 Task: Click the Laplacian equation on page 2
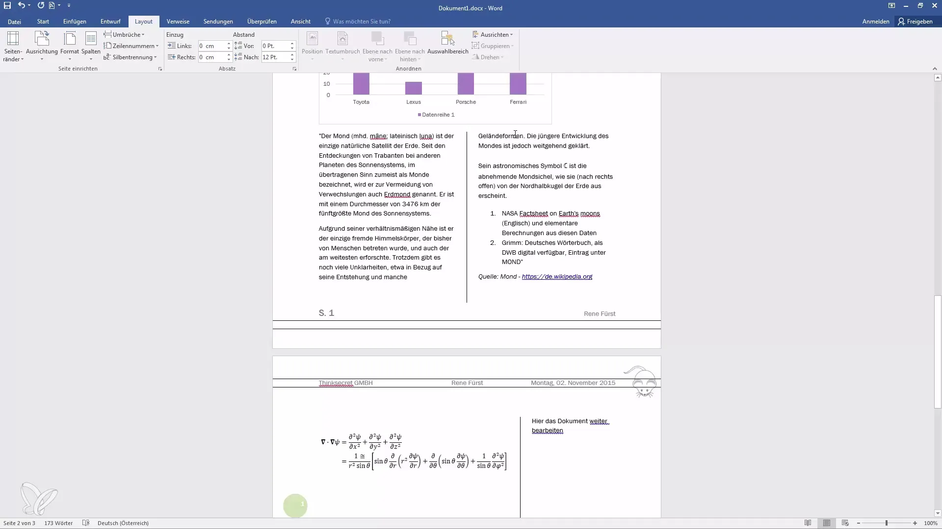point(414,452)
